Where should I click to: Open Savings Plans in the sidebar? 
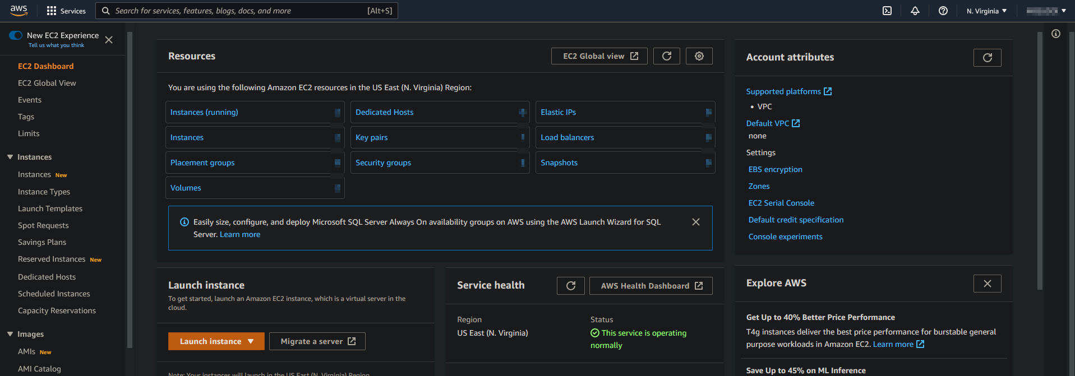[42, 242]
